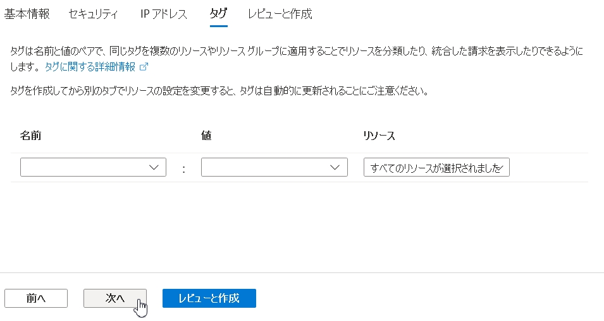Image resolution: width=604 pixels, height=321 pixels.
Task: Open the 基本情報 tab
Action: point(27,14)
